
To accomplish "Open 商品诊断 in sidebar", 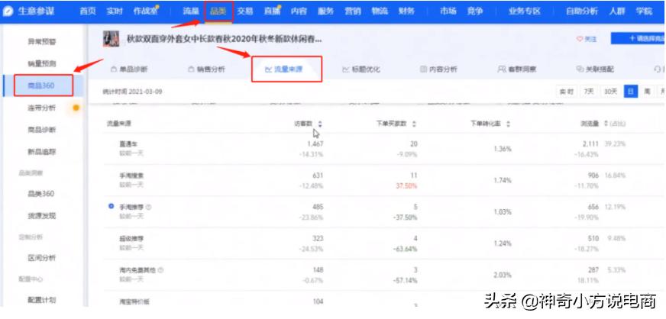I will click(41, 130).
